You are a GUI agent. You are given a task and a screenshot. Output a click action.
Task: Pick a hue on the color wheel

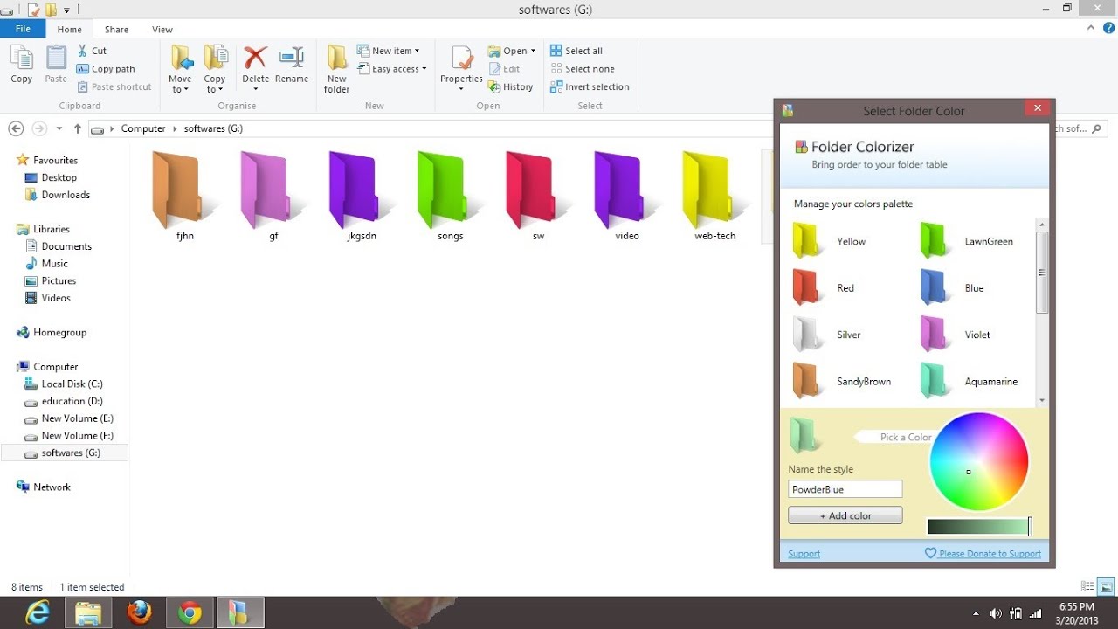point(979,461)
